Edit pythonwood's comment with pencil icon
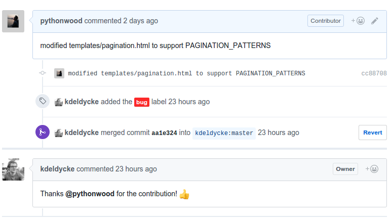This screenshot has width=392, height=220. [374, 21]
